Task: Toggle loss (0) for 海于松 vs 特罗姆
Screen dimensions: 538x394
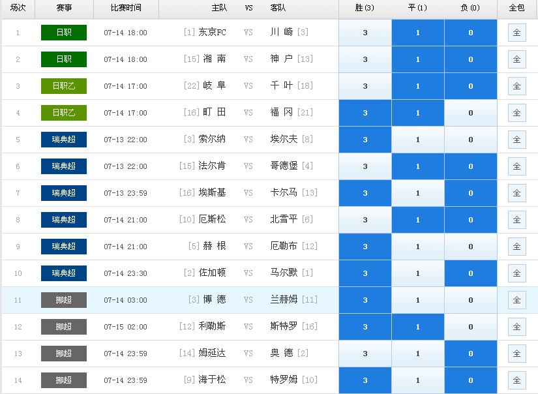Action: [470, 380]
